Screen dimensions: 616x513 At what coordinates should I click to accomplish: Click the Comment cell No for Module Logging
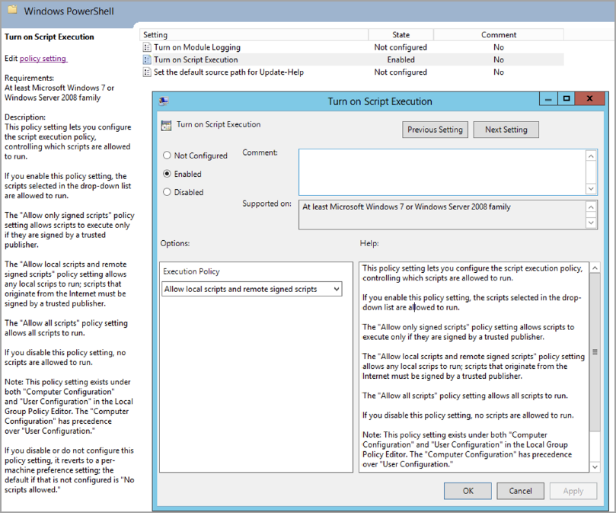499,47
